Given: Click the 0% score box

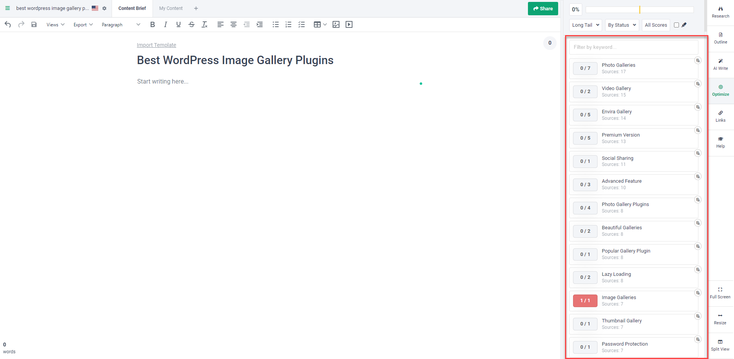Looking at the screenshot, I should tap(575, 10).
